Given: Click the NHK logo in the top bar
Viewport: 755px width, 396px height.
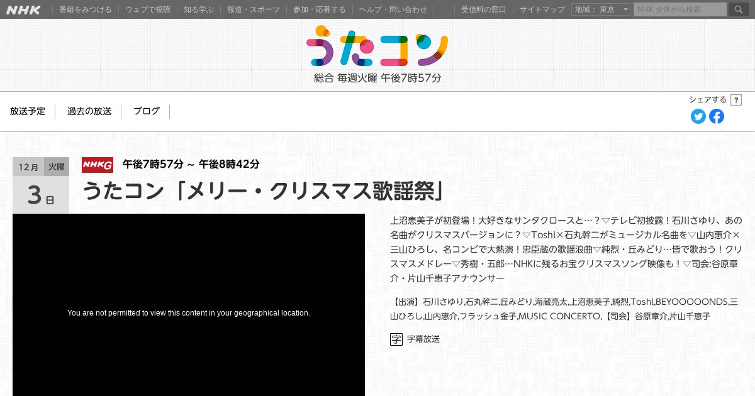Looking at the screenshot, I should (23, 9).
